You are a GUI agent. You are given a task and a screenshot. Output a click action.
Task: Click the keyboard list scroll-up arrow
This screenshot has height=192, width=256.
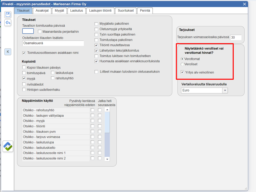coord(107,110)
